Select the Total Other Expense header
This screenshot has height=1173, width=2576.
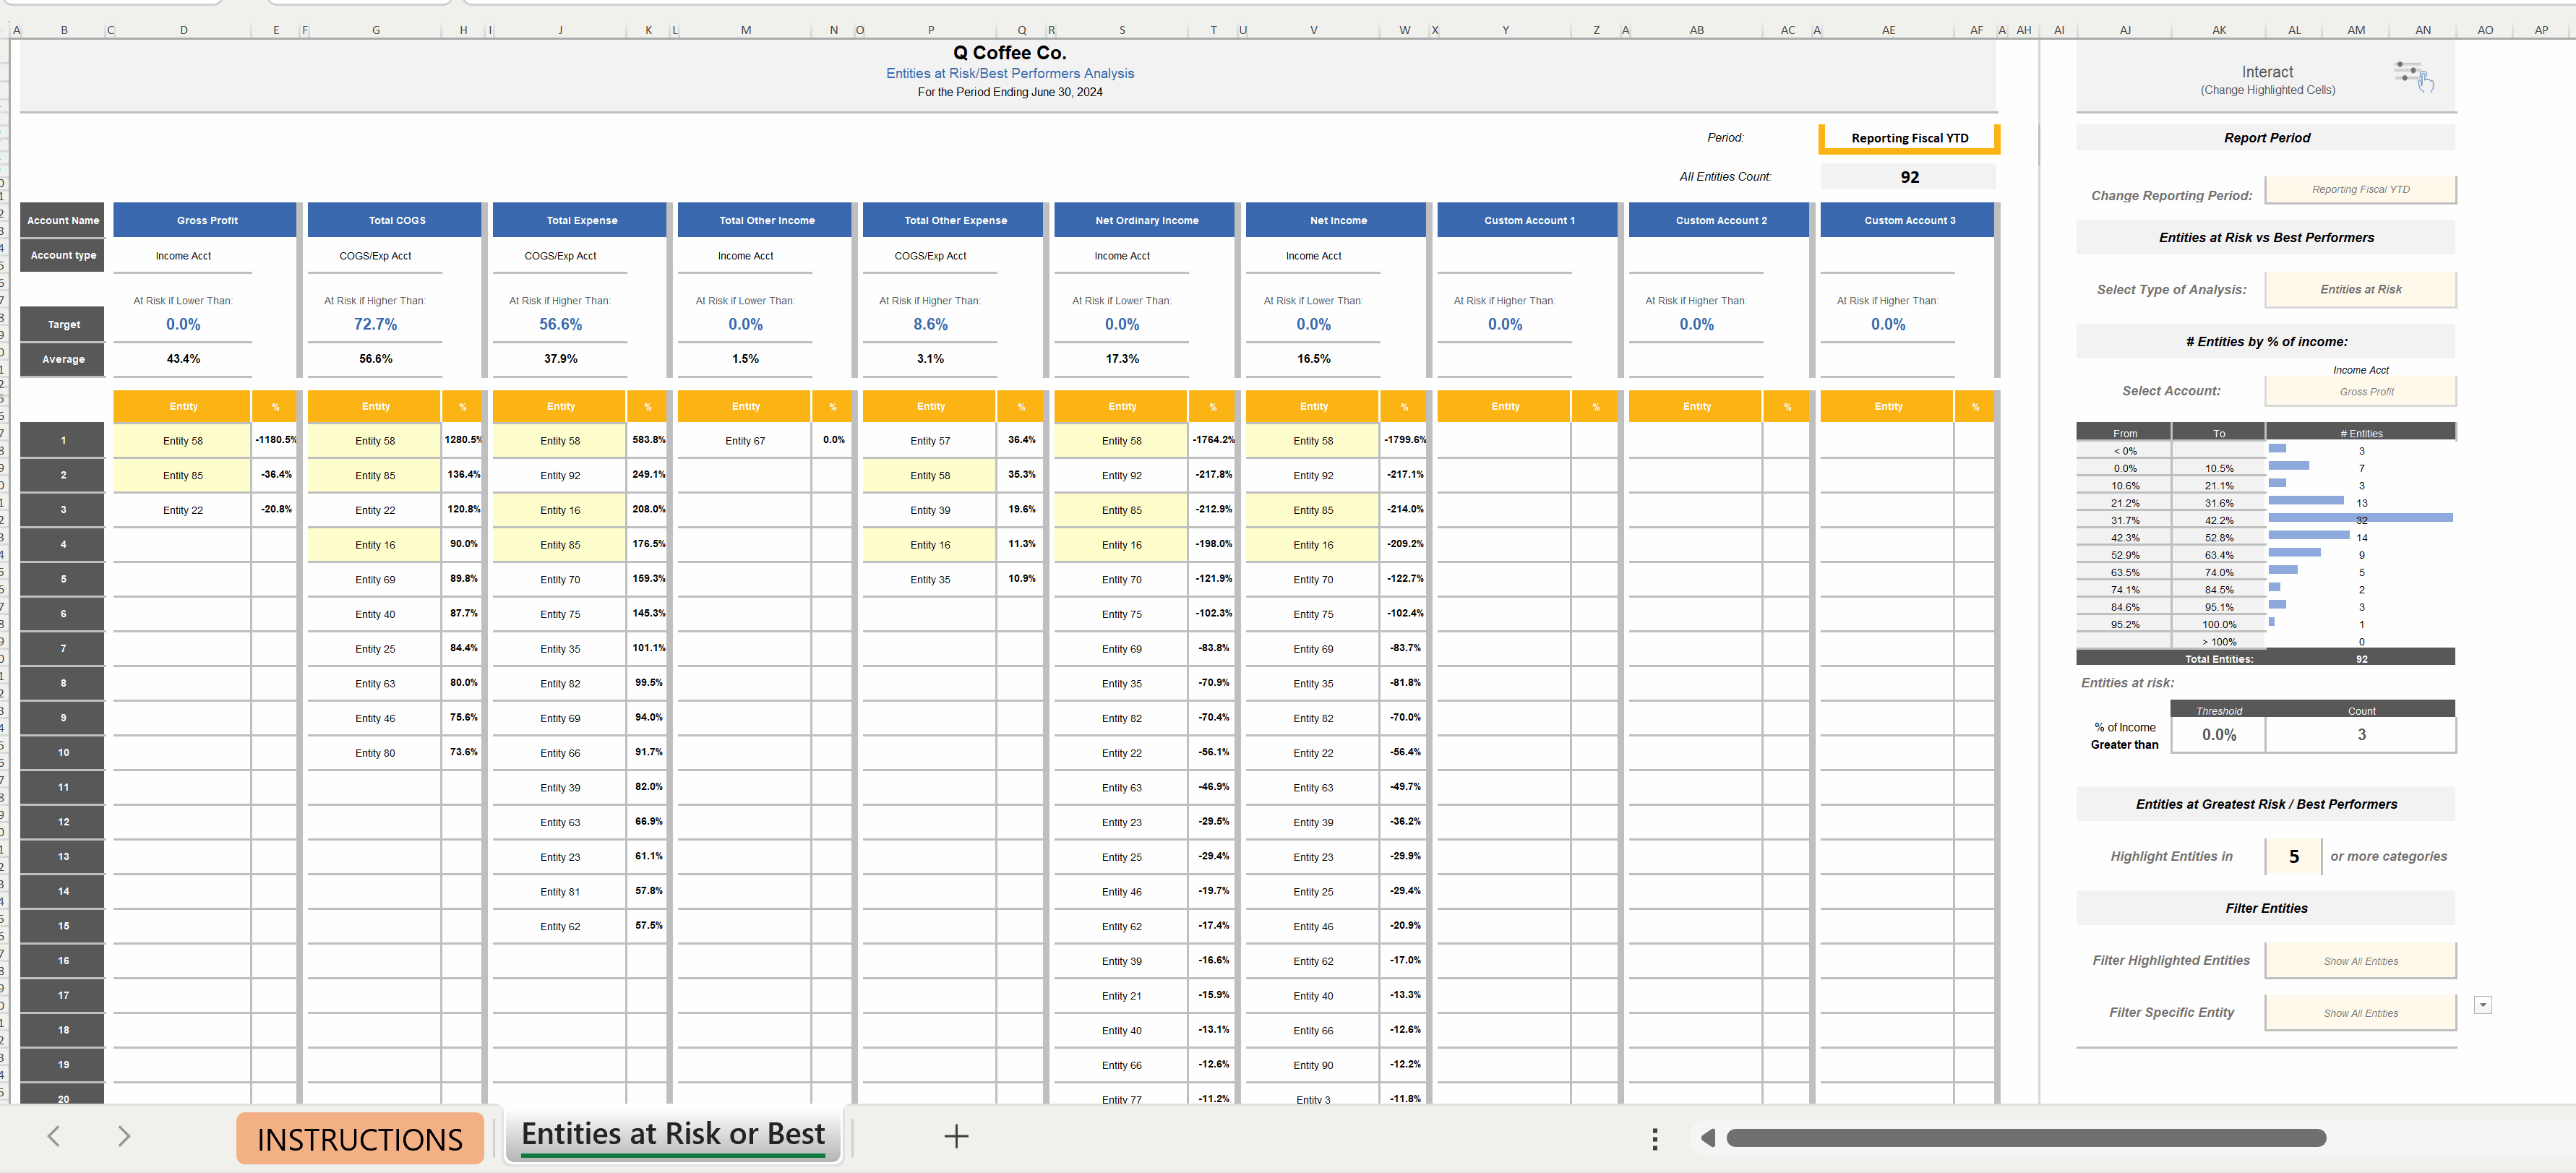[955, 221]
